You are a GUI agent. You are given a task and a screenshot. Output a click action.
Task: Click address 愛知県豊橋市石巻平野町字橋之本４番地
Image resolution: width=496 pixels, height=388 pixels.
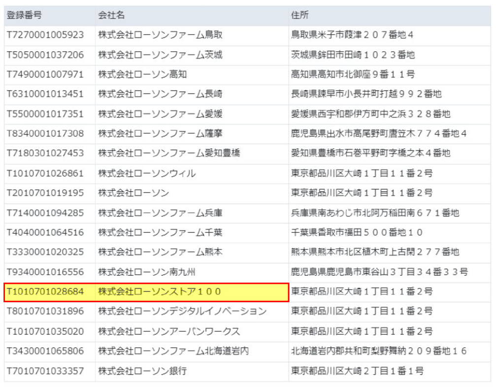(371, 153)
